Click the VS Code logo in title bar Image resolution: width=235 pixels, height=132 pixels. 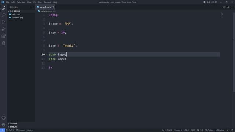pos(3,2)
